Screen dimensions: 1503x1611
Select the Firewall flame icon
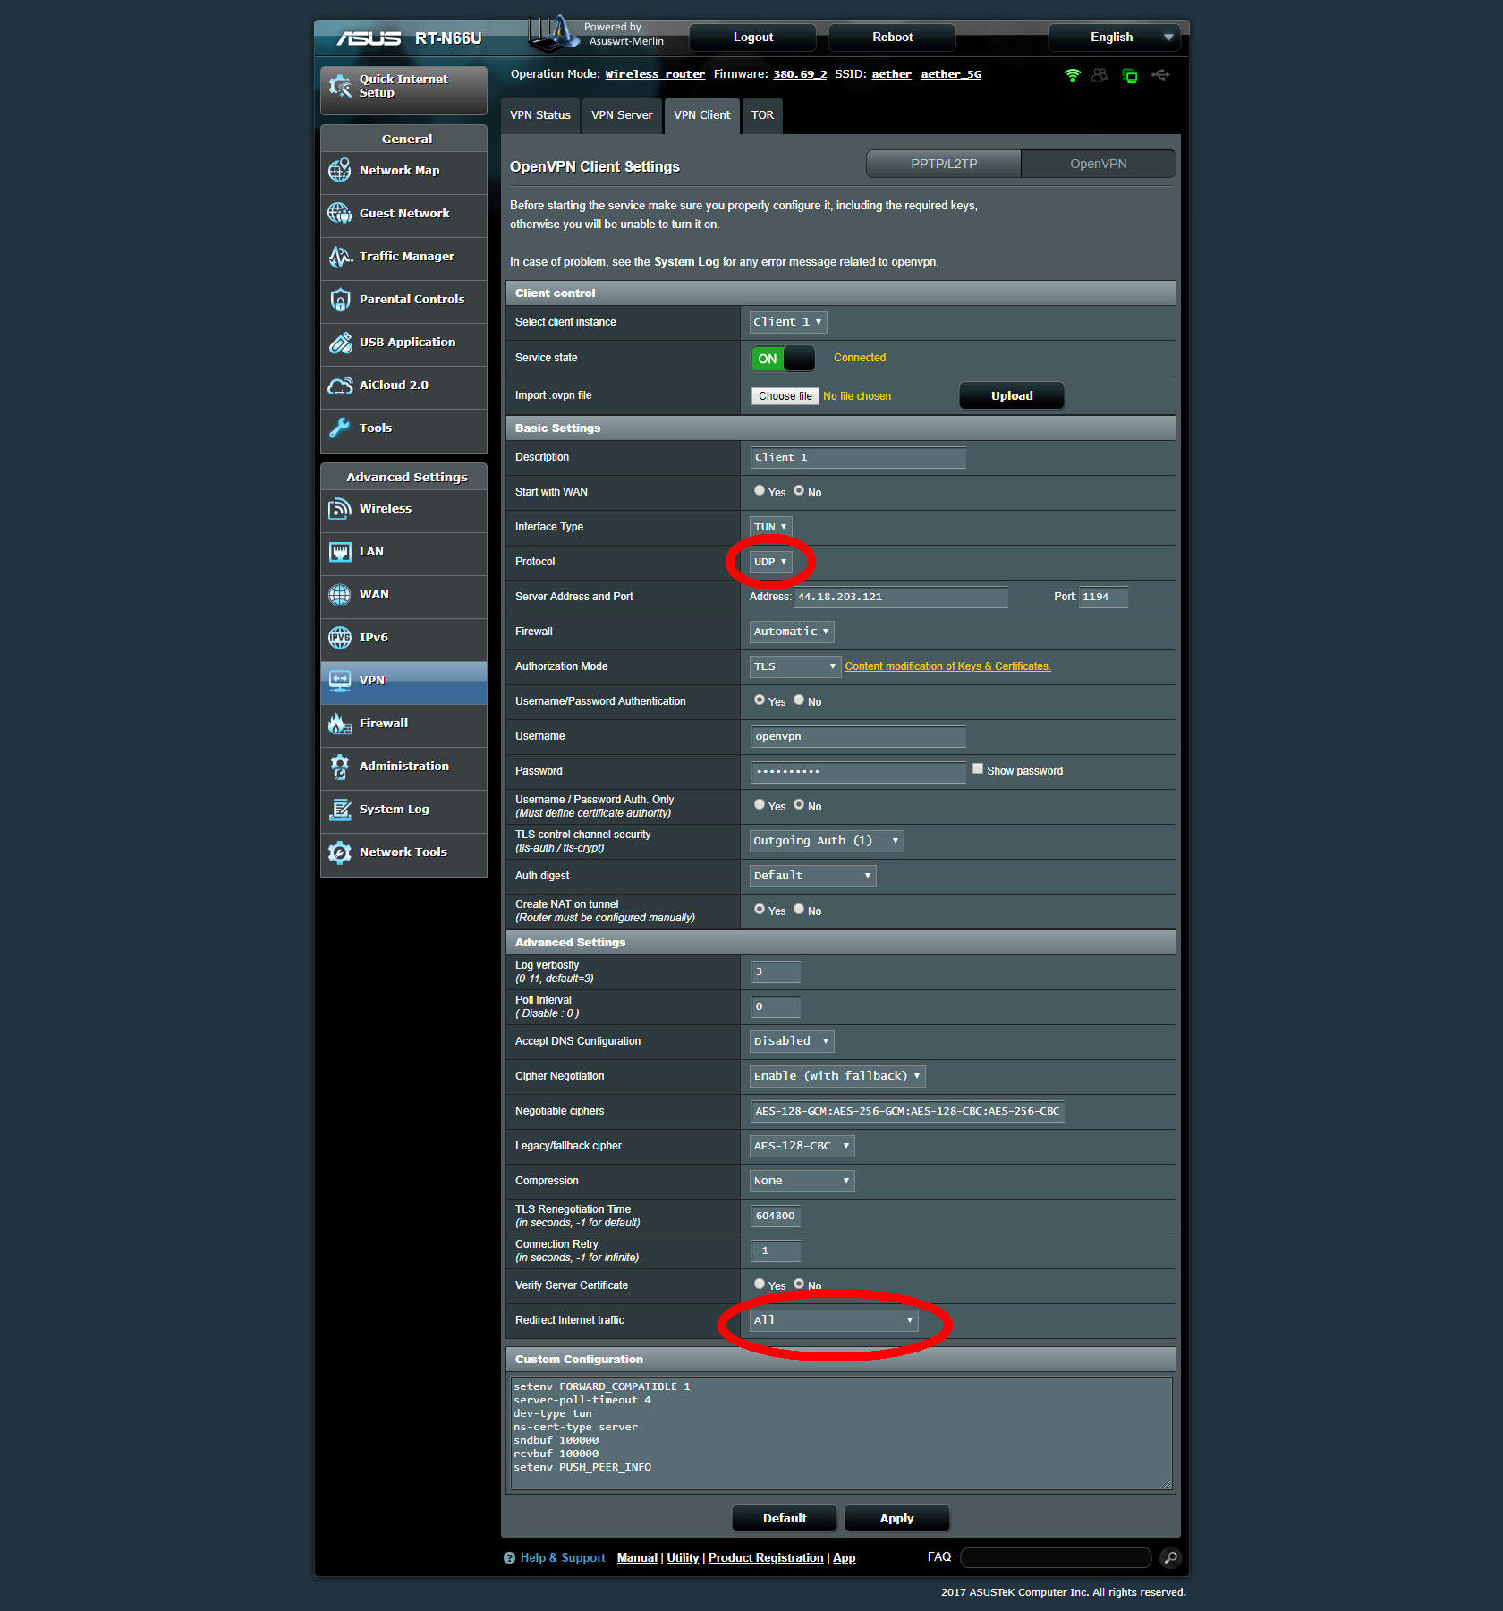340,724
